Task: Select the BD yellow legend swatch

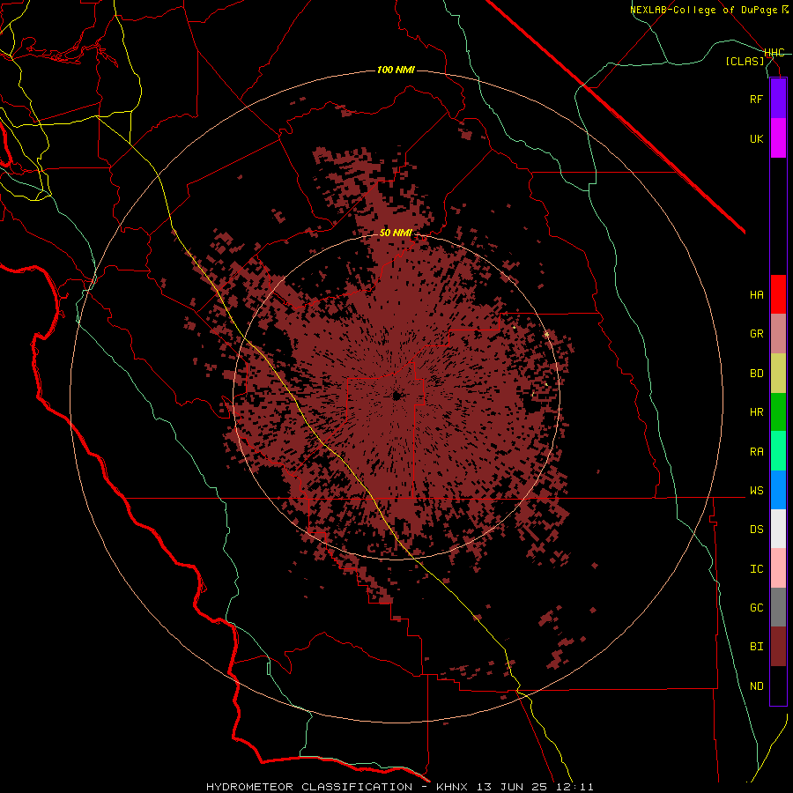Action: point(778,374)
